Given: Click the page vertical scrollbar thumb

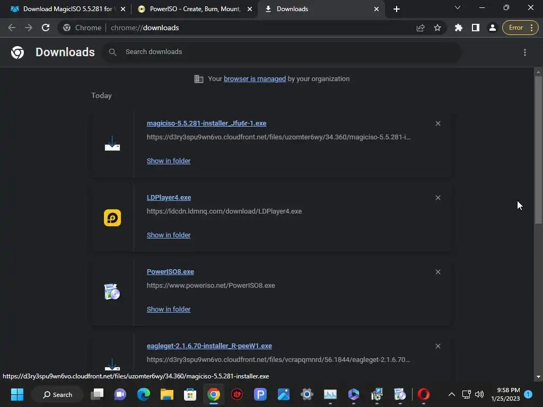Looking at the screenshot, I should (x=538, y=149).
